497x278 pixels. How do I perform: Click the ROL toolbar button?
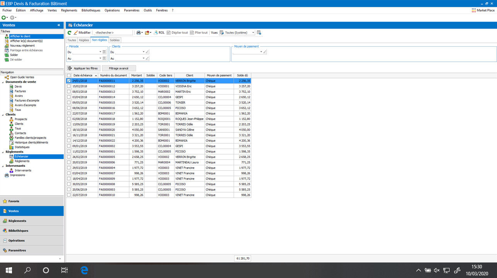(159, 33)
